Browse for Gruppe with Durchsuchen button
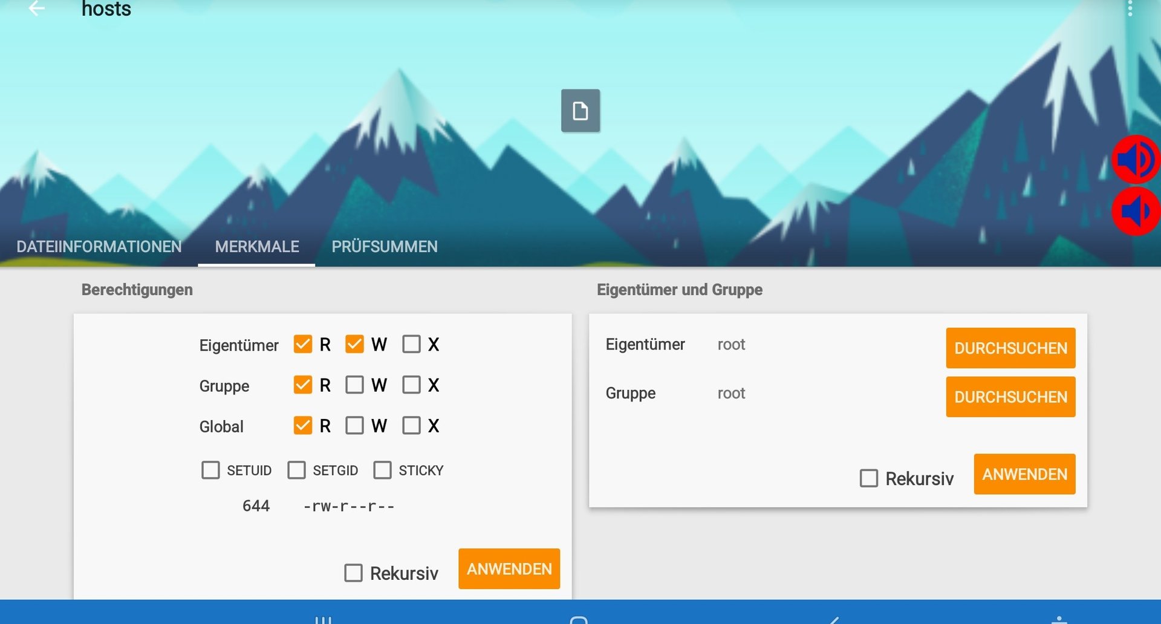Screen dimensions: 1161x624 (1010, 397)
